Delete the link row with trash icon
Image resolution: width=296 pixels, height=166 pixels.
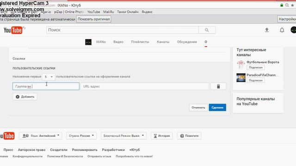pos(218,86)
